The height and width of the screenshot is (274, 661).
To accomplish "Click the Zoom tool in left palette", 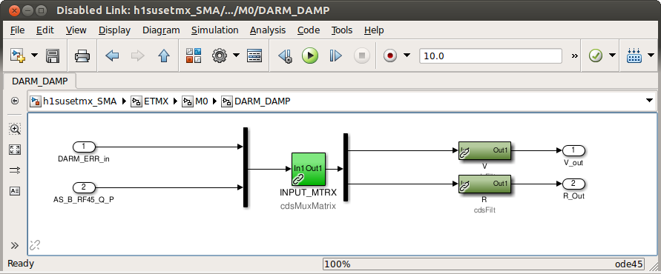I will pyautogui.click(x=15, y=129).
